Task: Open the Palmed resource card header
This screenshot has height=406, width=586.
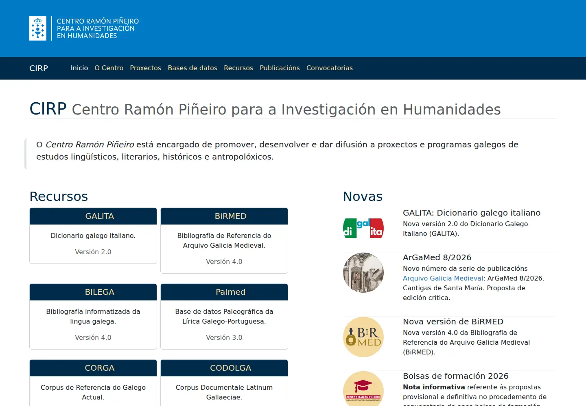Action: pos(224,292)
